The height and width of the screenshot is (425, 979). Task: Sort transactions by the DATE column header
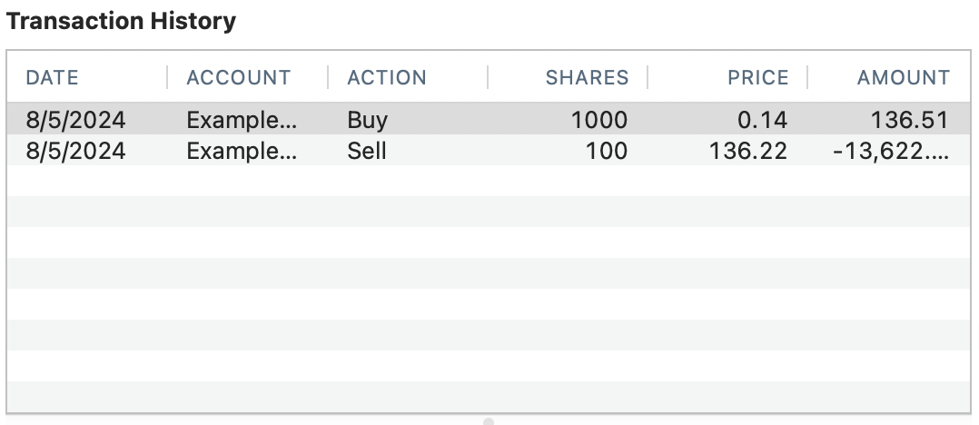tap(53, 78)
